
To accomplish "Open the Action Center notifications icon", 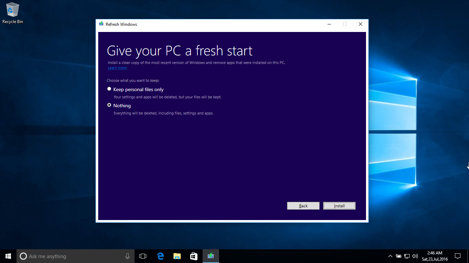I will (x=457, y=256).
